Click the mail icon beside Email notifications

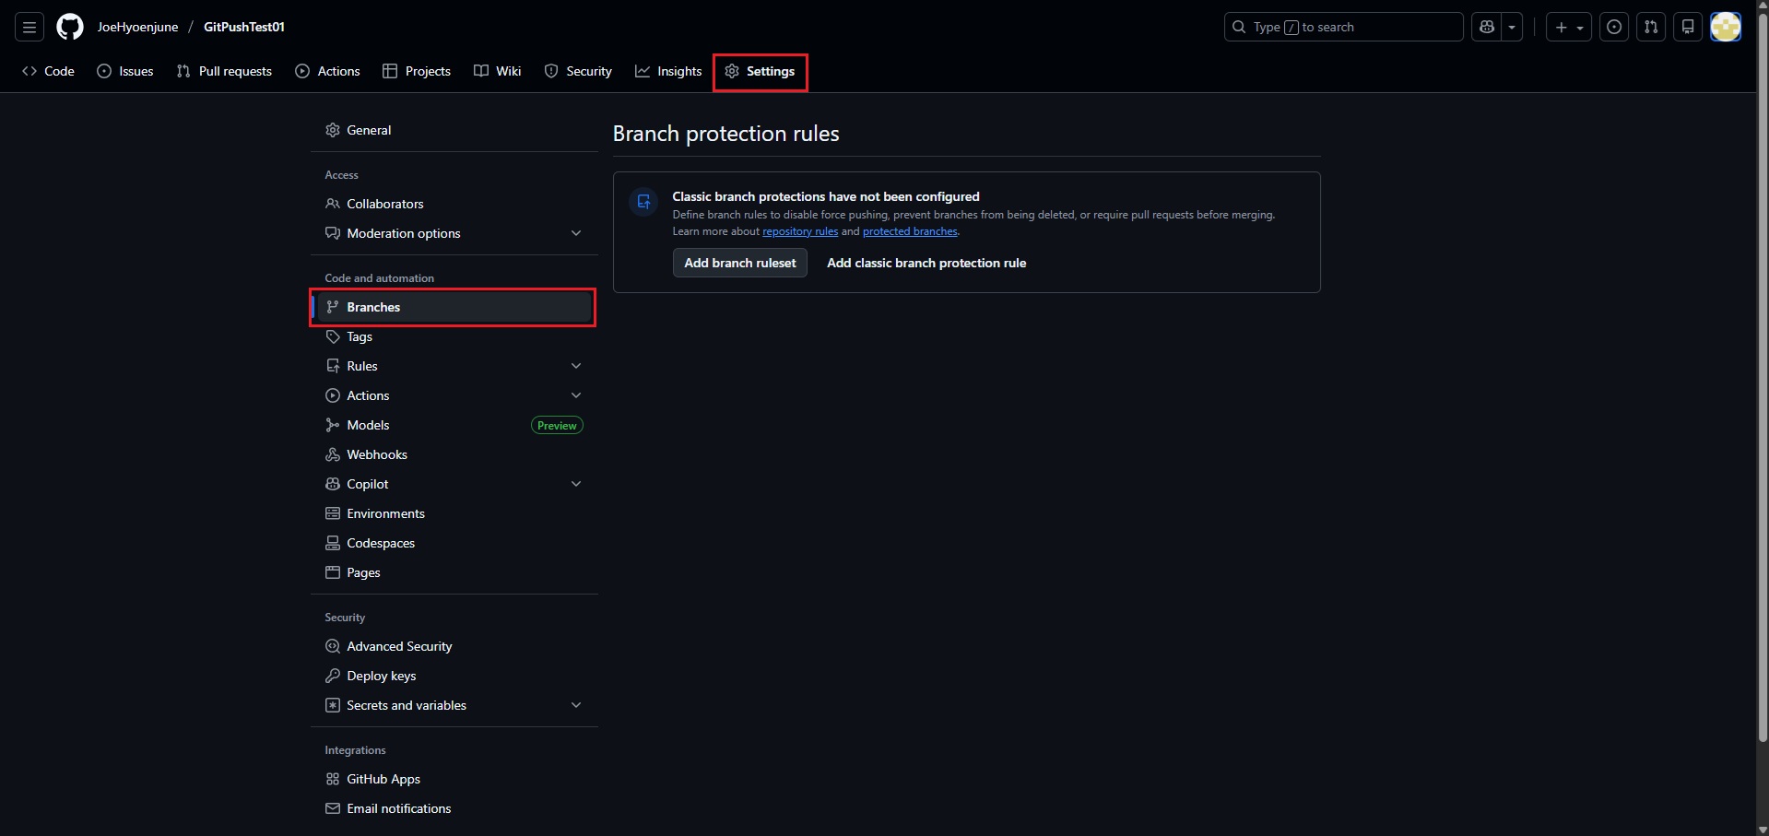pyautogui.click(x=333, y=808)
